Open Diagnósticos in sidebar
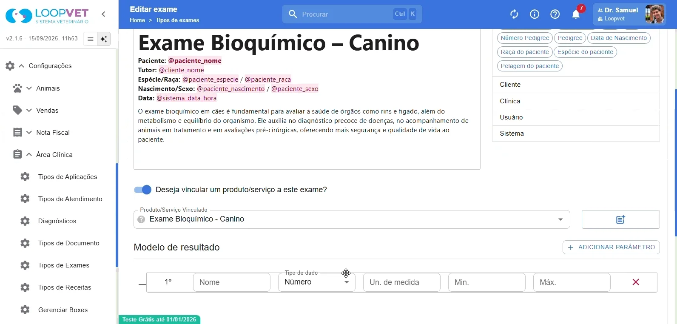The height and width of the screenshot is (324, 677). (x=57, y=221)
